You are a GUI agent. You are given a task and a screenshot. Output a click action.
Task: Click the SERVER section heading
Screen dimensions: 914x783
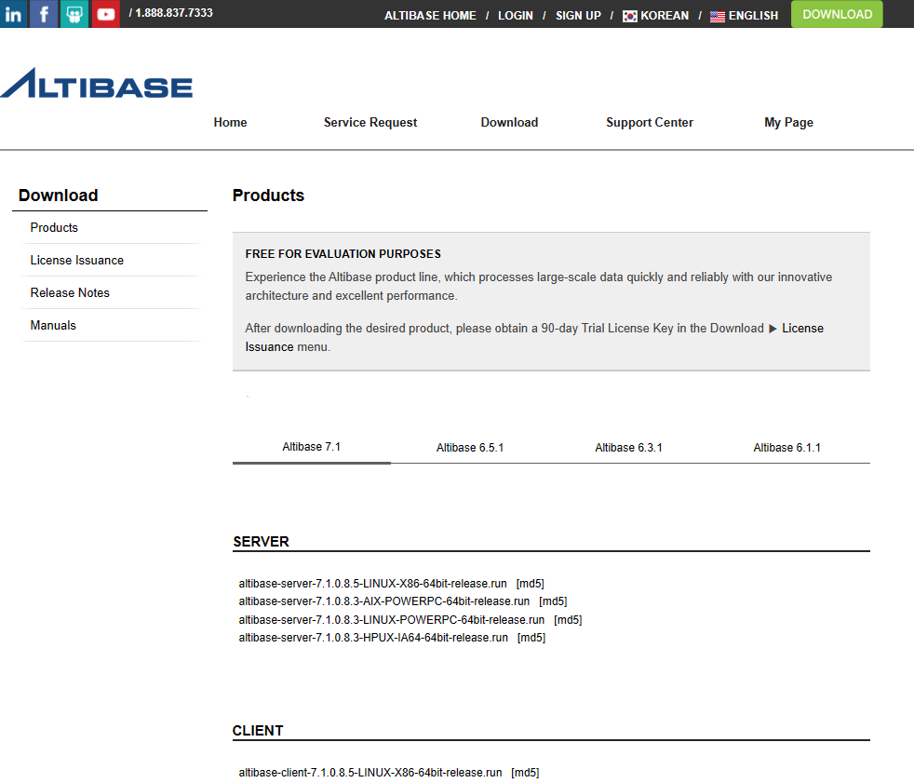(262, 542)
